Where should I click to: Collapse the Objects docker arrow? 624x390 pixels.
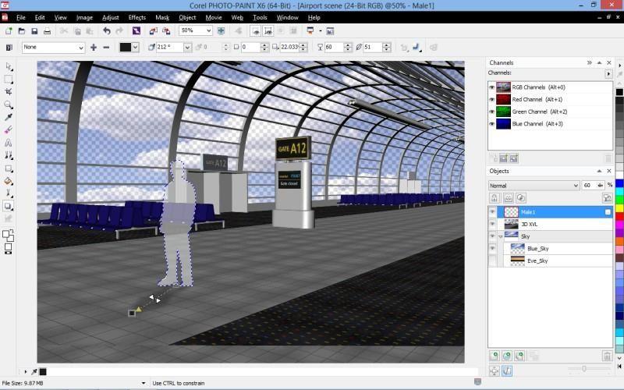click(x=599, y=171)
